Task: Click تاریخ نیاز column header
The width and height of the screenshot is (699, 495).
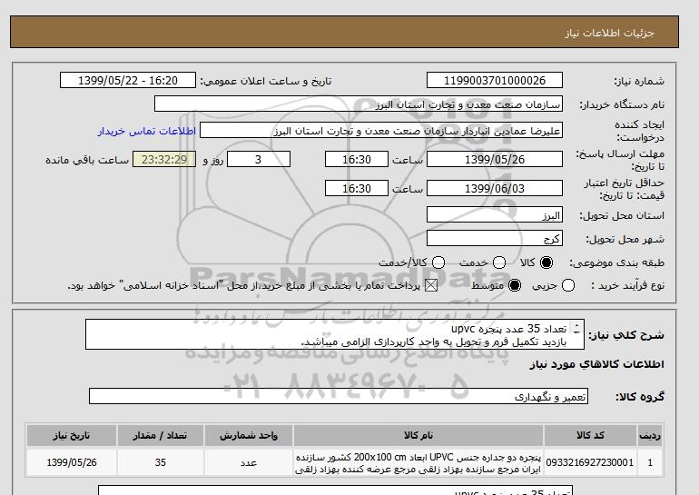Action: (x=72, y=435)
